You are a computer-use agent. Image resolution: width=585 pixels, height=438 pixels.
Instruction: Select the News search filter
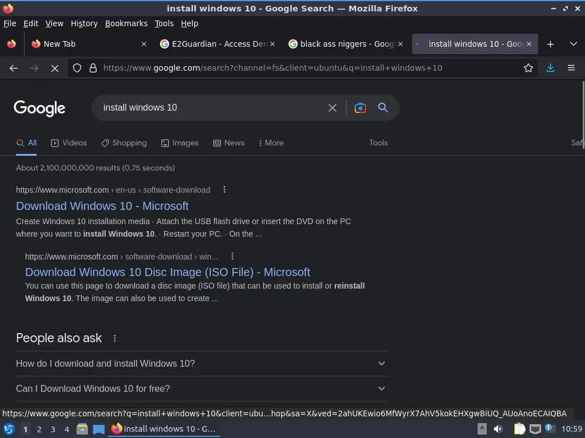229,143
